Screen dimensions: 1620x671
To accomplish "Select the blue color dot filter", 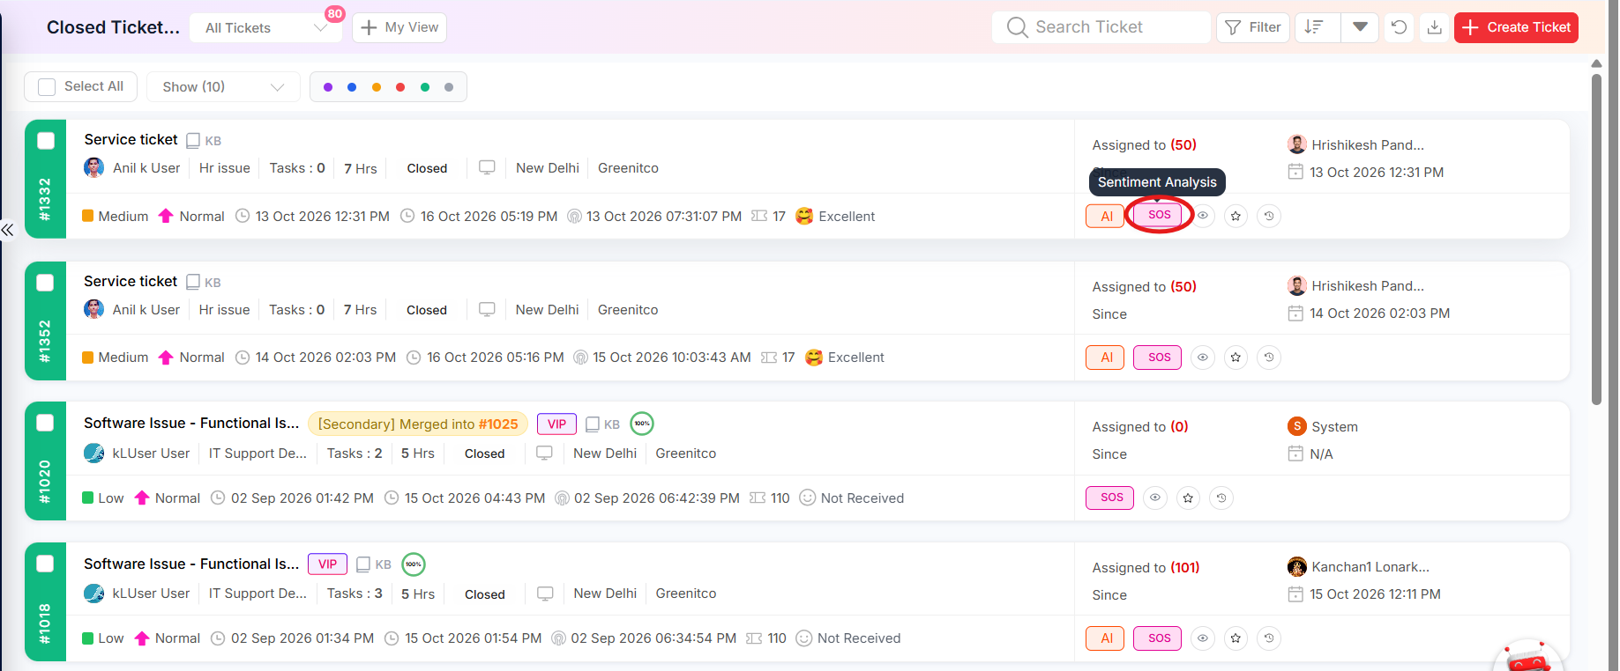I will [352, 87].
